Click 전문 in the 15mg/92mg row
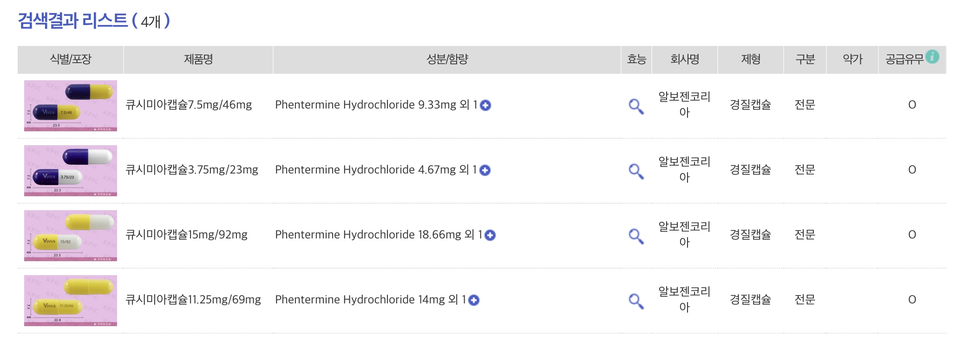The height and width of the screenshot is (341, 963). pyautogui.click(x=805, y=235)
